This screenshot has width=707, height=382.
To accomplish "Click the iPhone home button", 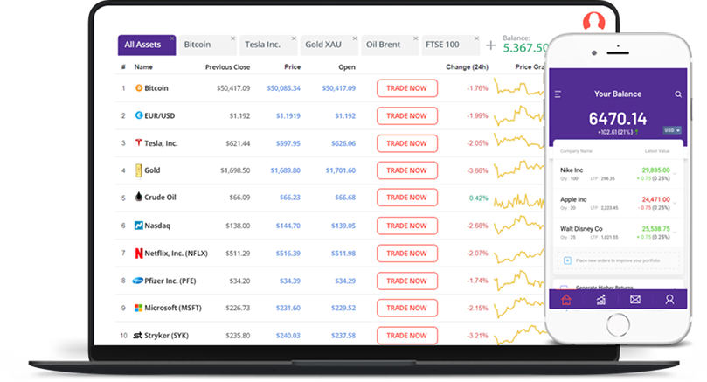I will click(618, 324).
